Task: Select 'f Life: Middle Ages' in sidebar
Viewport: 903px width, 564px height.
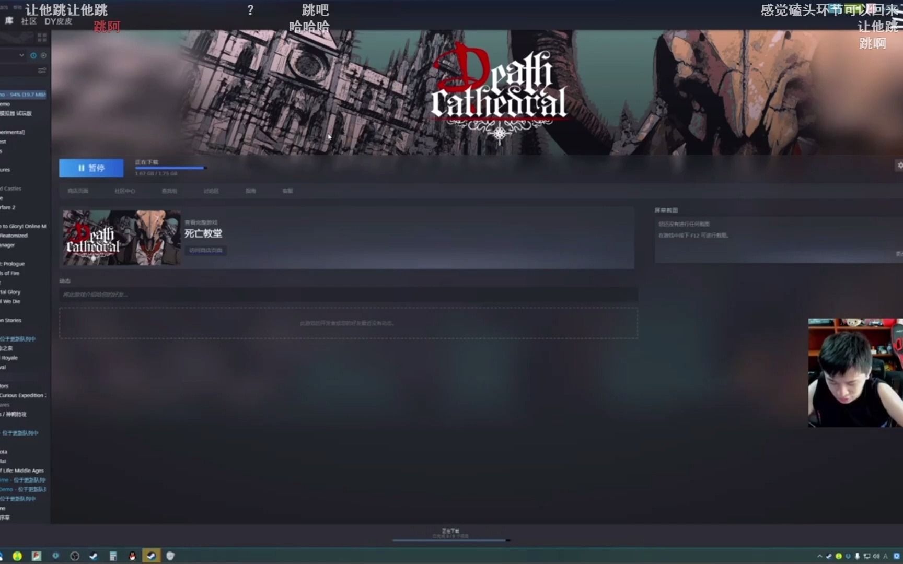Action: pyautogui.click(x=22, y=471)
